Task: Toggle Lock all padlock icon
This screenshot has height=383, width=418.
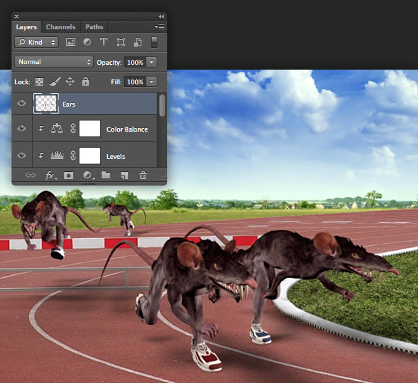Action: 86,81
